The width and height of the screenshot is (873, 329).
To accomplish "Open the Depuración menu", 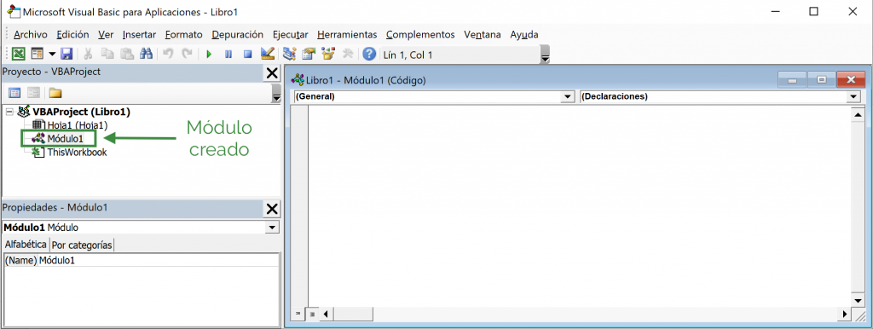I will pos(238,34).
